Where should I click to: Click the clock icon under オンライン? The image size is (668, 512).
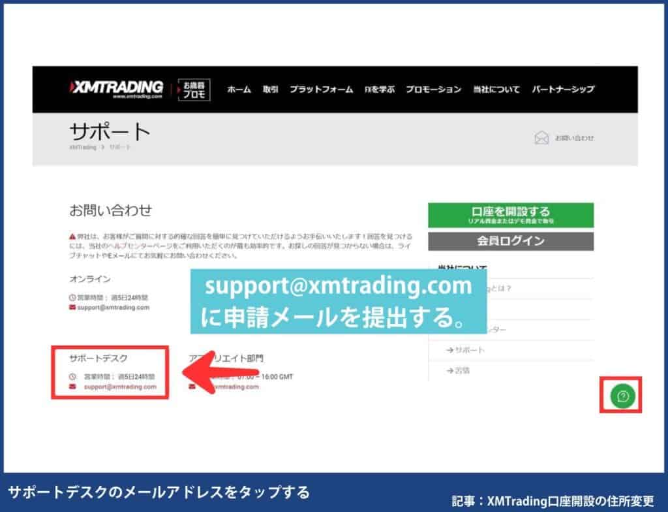72,297
